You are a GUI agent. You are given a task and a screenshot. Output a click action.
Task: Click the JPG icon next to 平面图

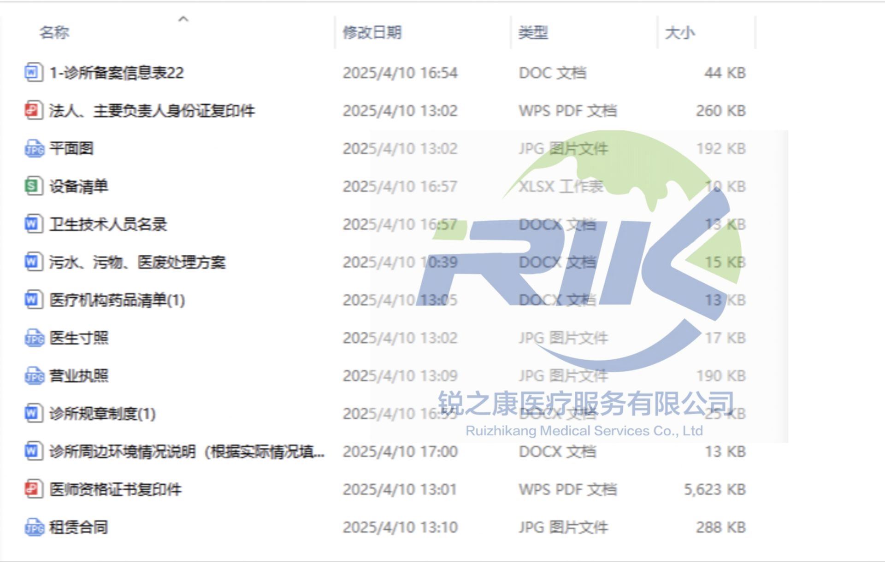pyautogui.click(x=34, y=148)
